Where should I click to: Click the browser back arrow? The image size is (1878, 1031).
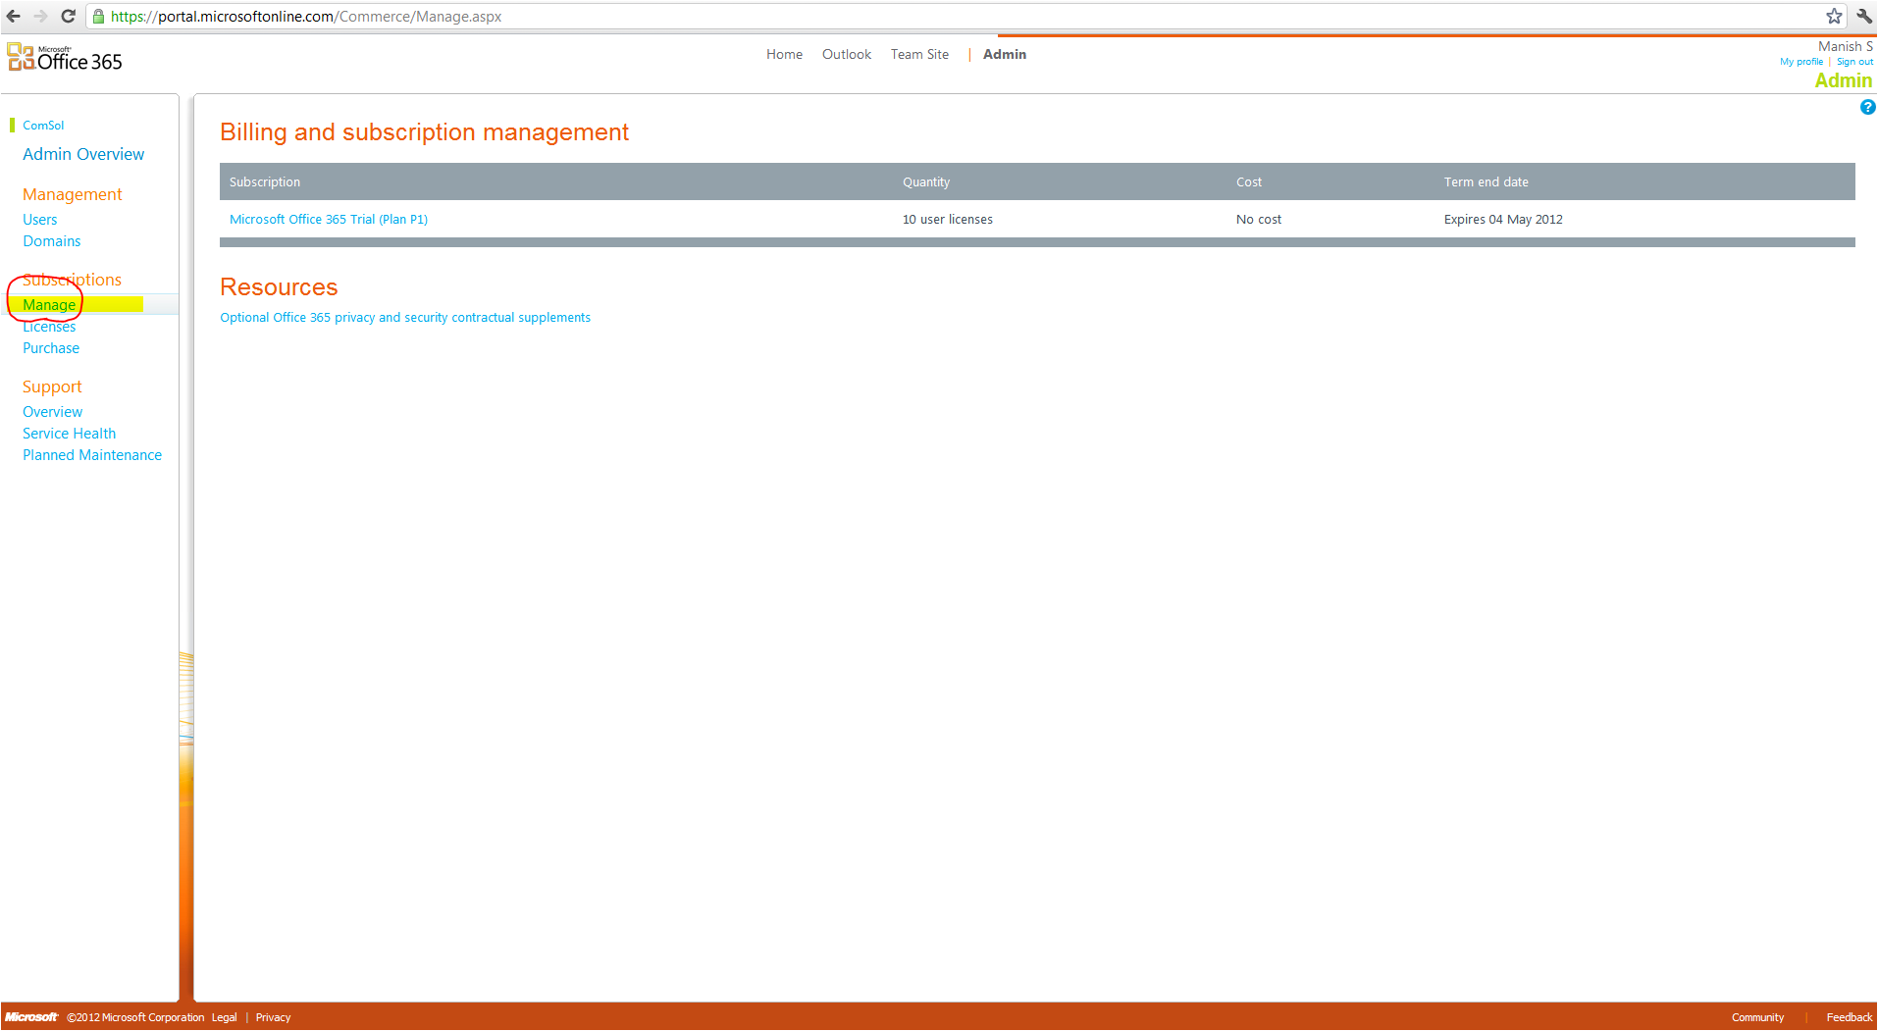(x=14, y=16)
